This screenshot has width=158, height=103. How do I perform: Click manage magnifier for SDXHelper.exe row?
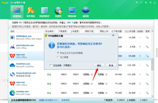pos(147,38)
